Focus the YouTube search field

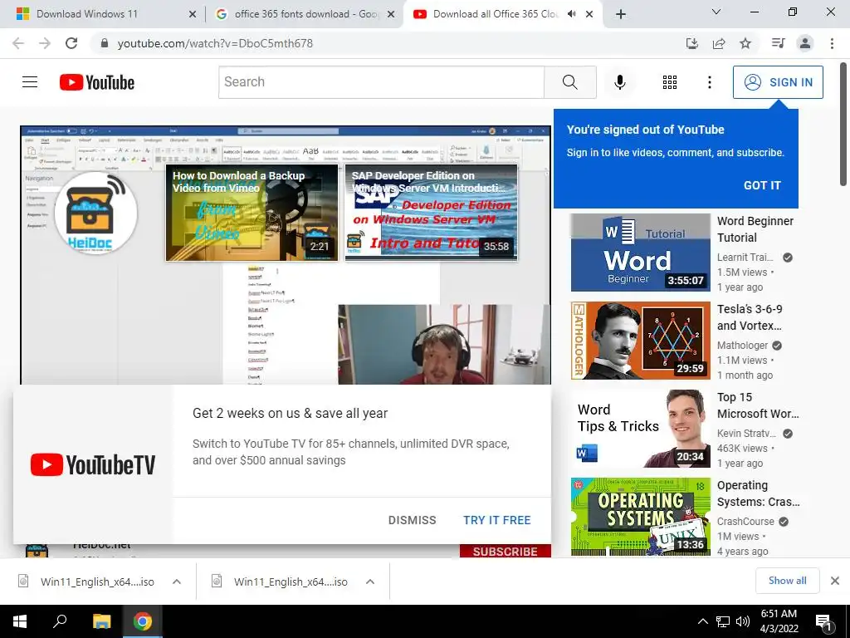pos(382,82)
